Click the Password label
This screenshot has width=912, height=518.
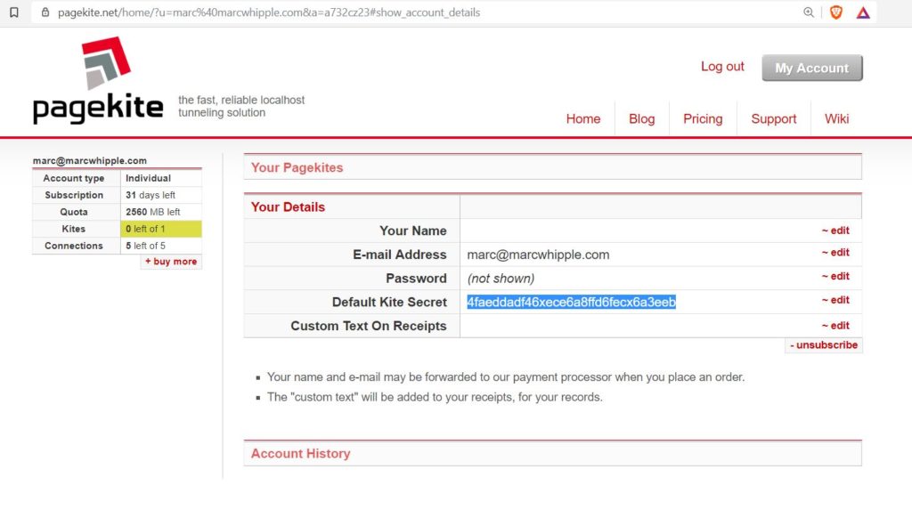417,279
